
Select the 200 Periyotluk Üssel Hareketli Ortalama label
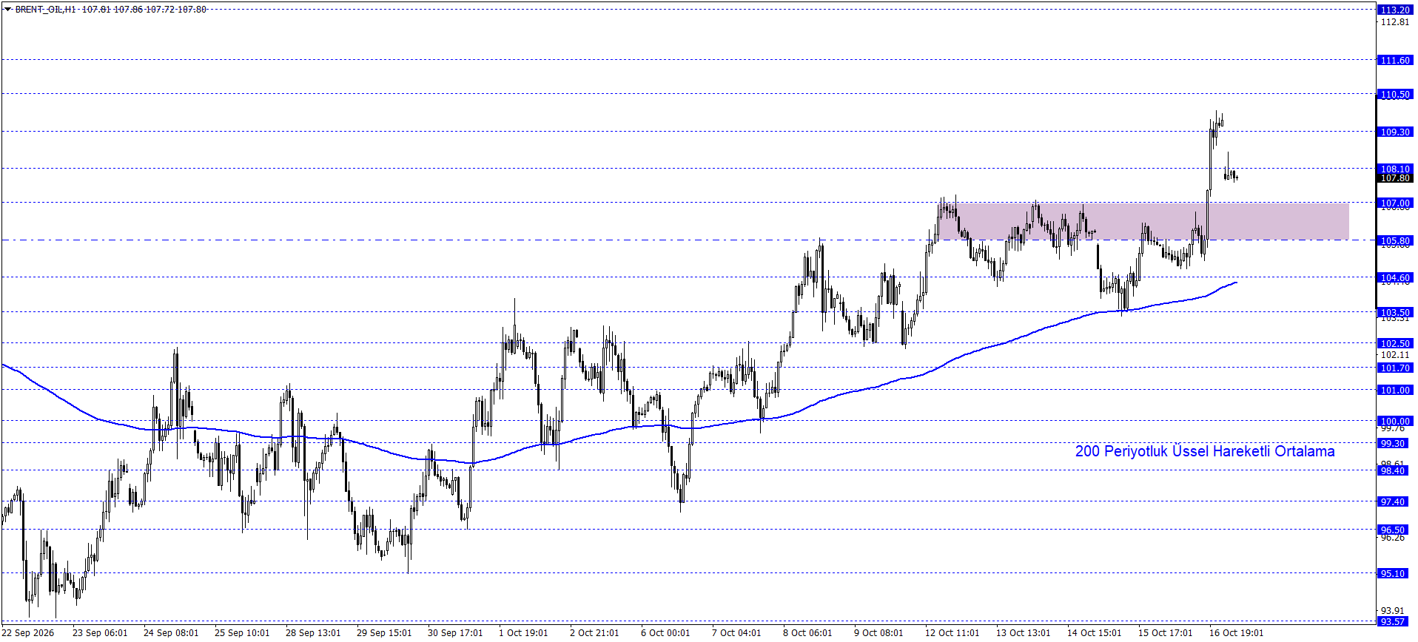[1205, 451]
